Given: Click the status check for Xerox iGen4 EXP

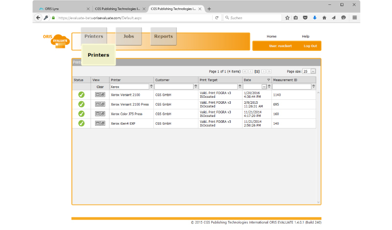Looking at the screenshot, I should [x=81, y=123].
